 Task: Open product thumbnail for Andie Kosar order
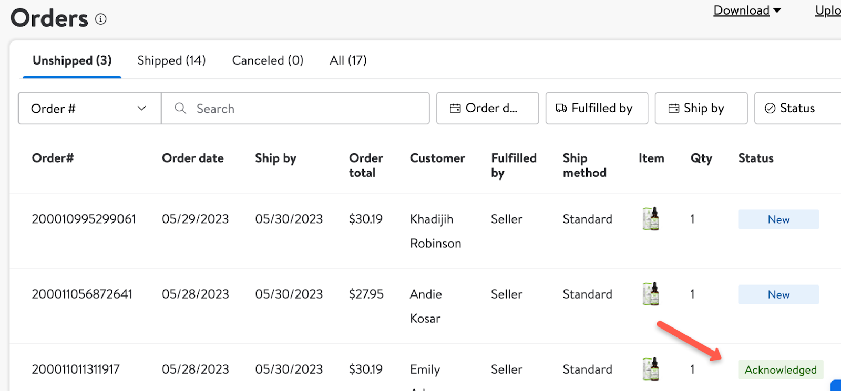pyautogui.click(x=651, y=294)
